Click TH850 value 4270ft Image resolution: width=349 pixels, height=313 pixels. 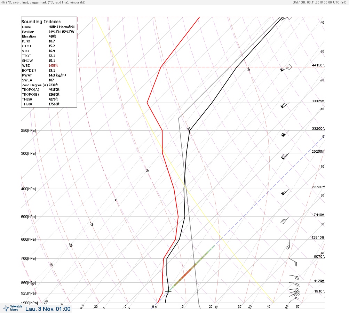53,99
